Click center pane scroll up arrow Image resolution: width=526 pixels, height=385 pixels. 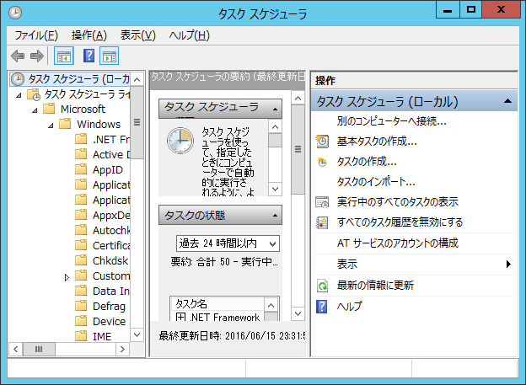pyautogui.click(x=298, y=99)
